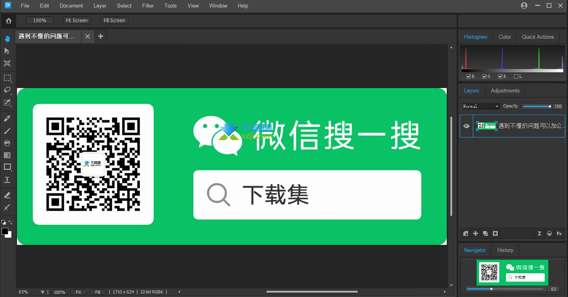Viewport: 568px width, 297px height.
Task: Open the user account icon
Action: pos(524,6)
